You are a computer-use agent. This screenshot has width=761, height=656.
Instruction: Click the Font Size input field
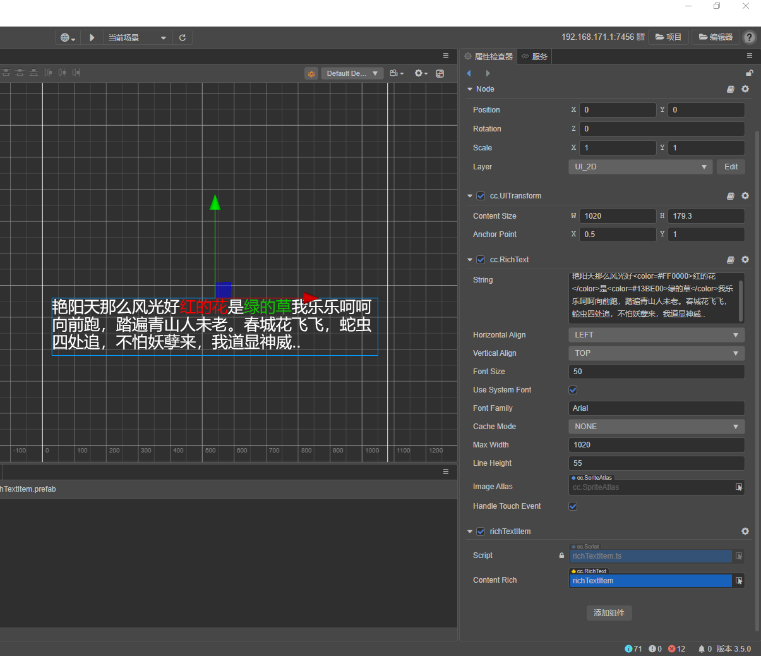(656, 372)
